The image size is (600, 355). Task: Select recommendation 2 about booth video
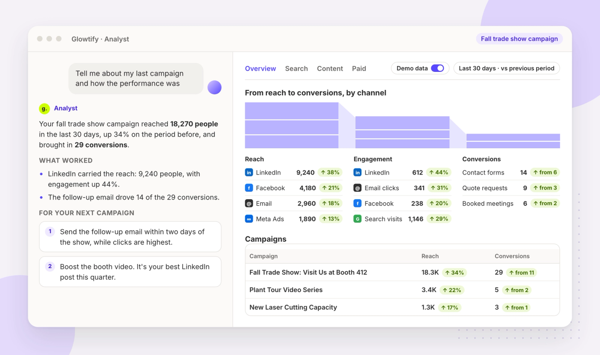tap(130, 271)
